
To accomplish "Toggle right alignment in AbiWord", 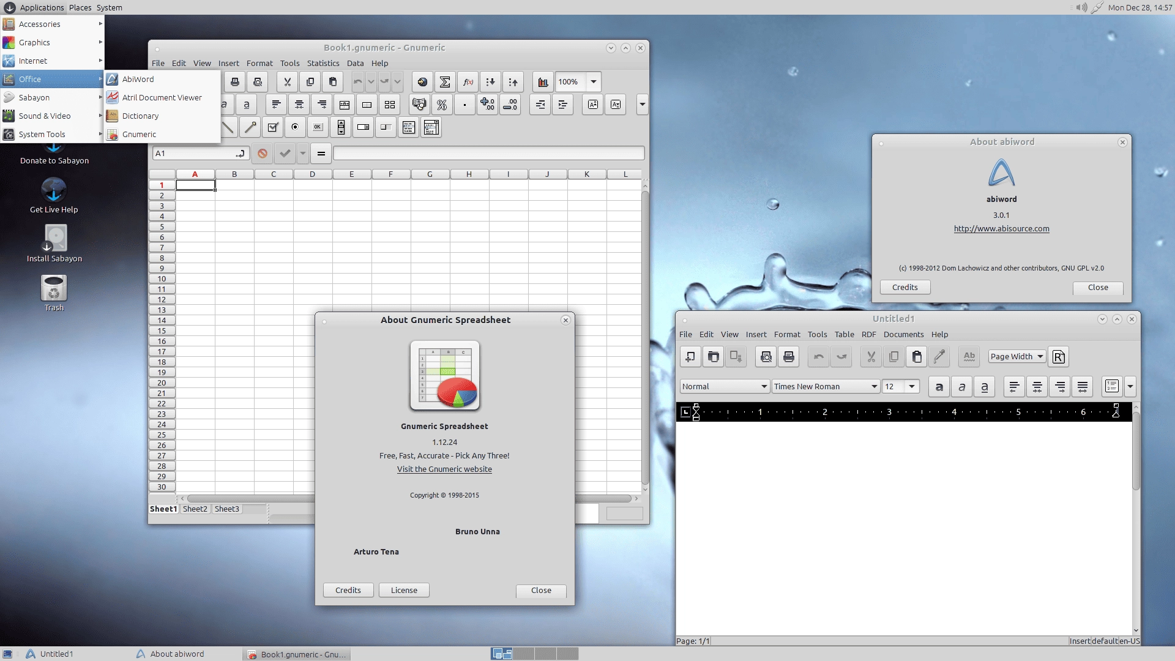I will [x=1060, y=387].
